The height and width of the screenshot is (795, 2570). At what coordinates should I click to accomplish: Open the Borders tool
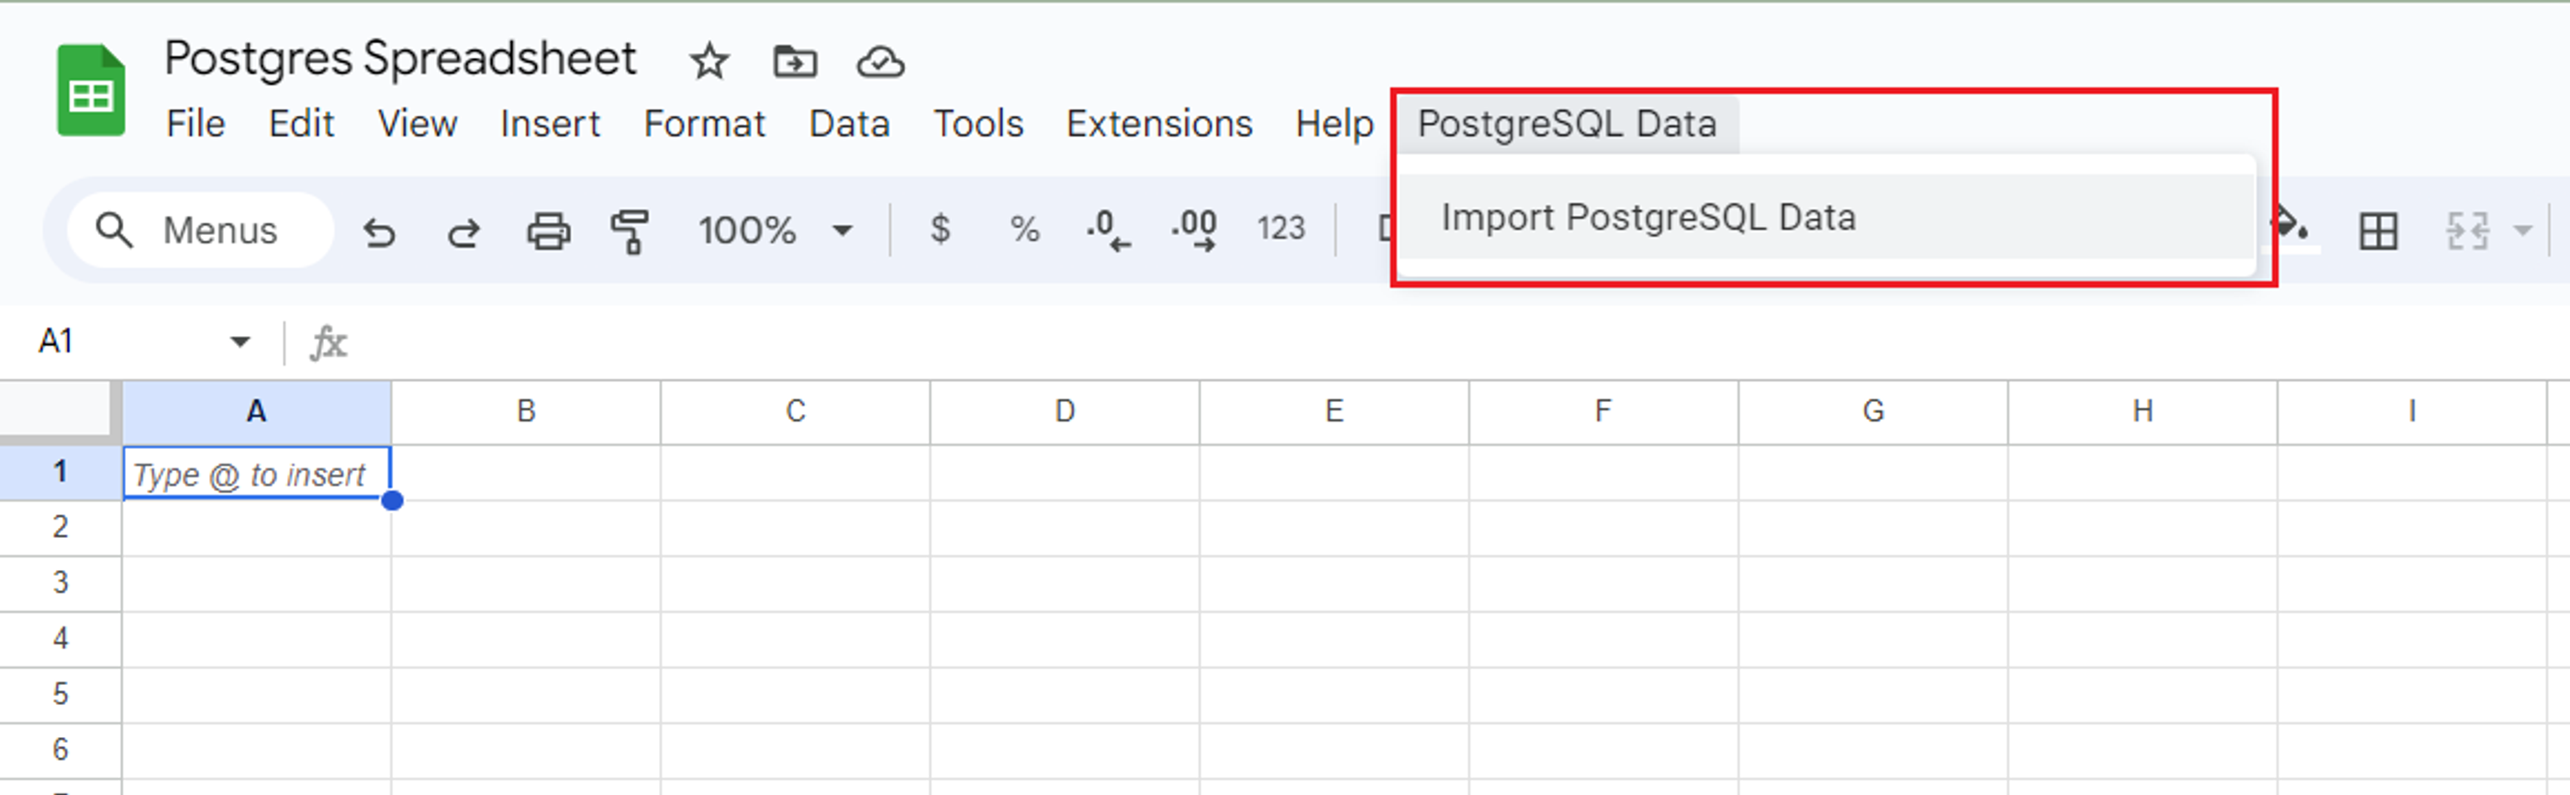[x=2379, y=230]
